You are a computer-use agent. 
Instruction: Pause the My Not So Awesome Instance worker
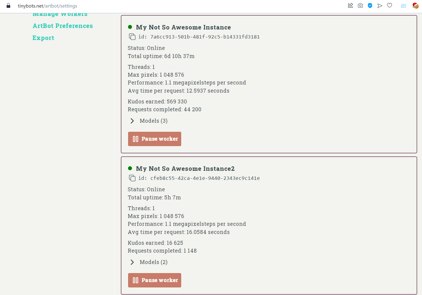pyautogui.click(x=154, y=139)
